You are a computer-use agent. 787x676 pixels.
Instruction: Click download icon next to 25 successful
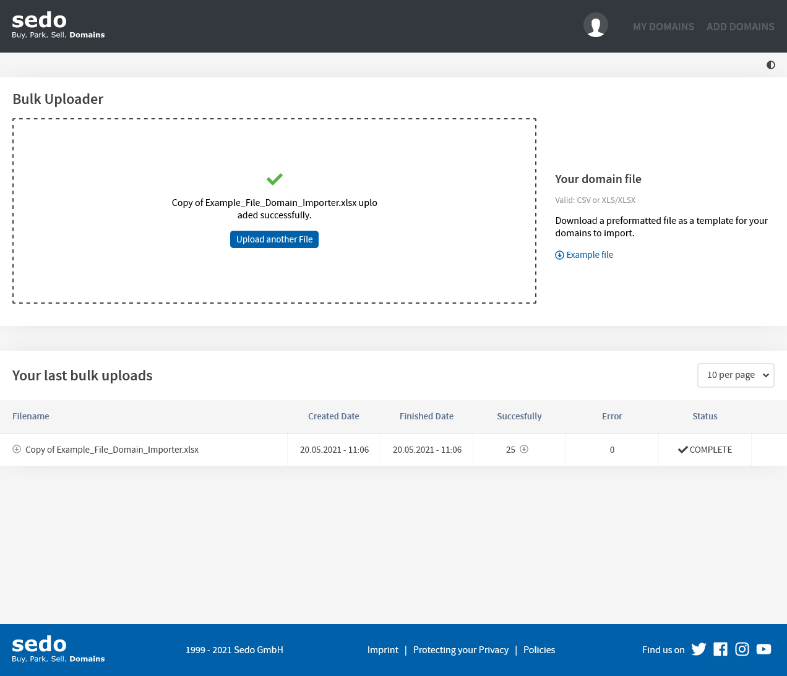point(524,450)
